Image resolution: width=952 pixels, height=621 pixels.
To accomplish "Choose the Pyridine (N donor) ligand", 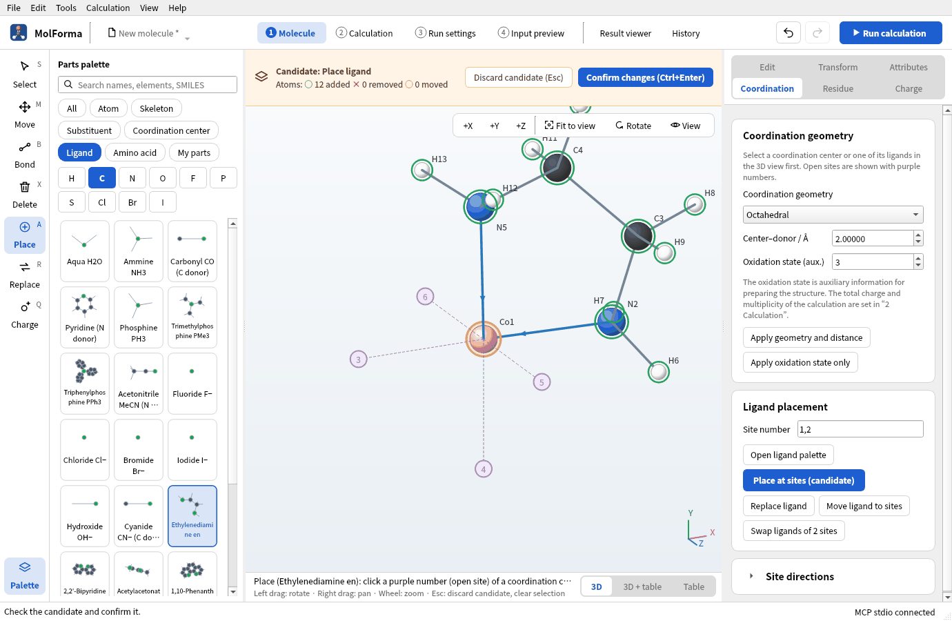I will coord(85,317).
